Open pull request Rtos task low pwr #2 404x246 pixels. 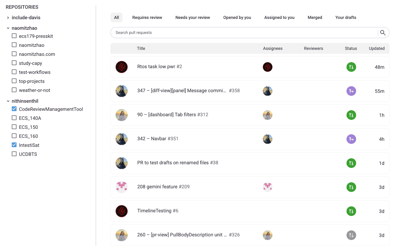(160, 67)
